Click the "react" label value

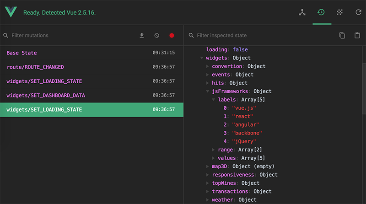[242, 116]
